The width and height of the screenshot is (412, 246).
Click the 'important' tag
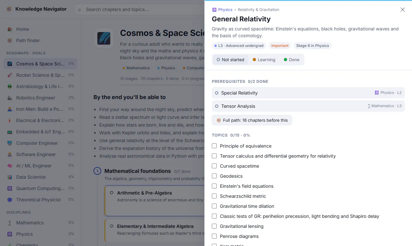[x=280, y=46]
